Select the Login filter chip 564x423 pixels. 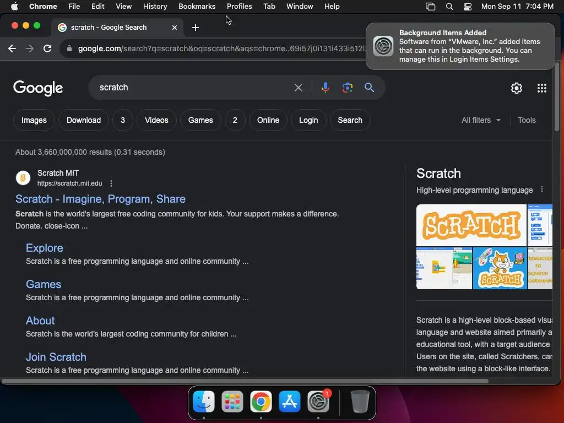pyautogui.click(x=308, y=120)
